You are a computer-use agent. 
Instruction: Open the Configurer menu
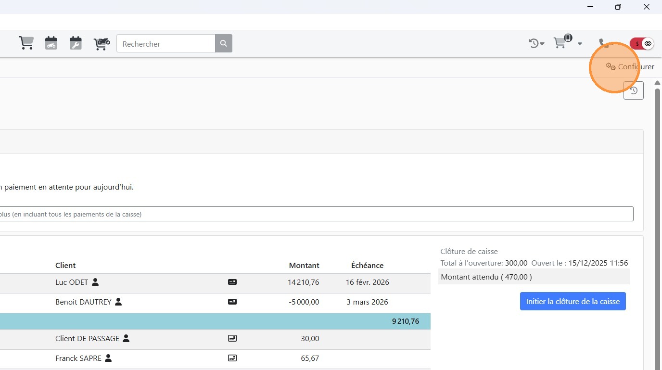click(630, 67)
